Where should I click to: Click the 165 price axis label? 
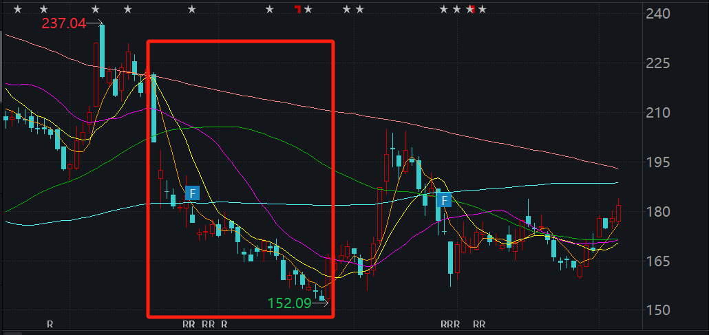click(x=659, y=261)
